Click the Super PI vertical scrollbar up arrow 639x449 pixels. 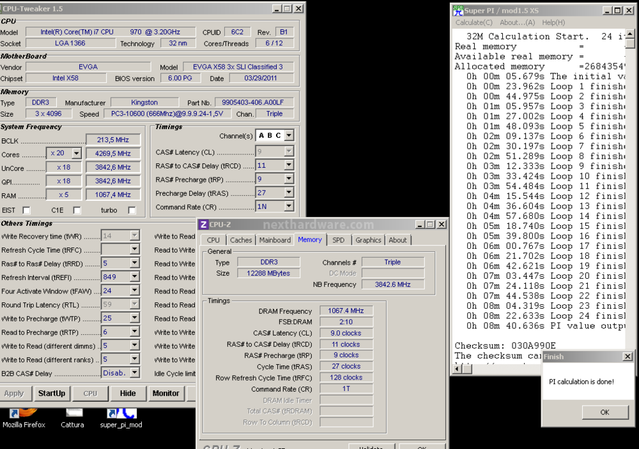coord(630,34)
